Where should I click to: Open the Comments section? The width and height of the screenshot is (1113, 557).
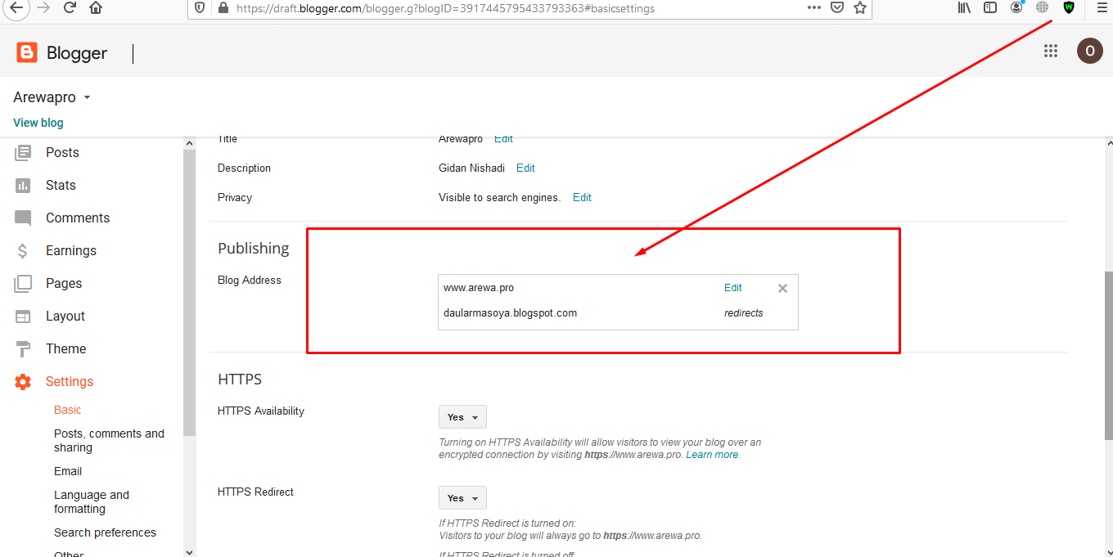[78, 218]
